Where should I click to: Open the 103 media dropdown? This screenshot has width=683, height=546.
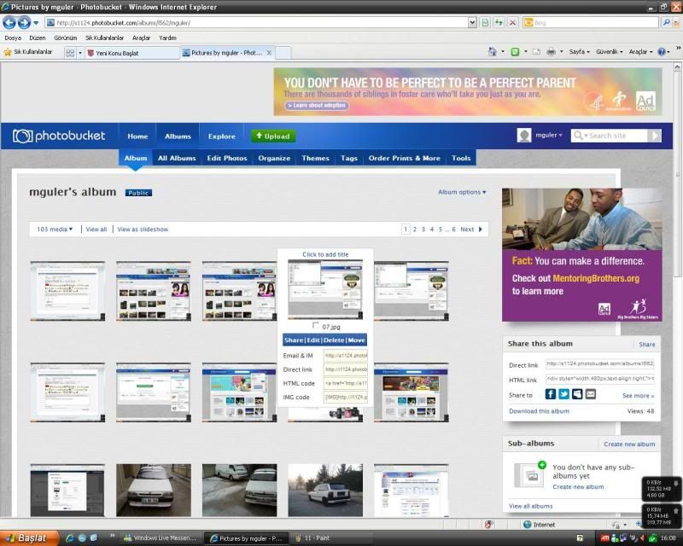click(55, 229)
